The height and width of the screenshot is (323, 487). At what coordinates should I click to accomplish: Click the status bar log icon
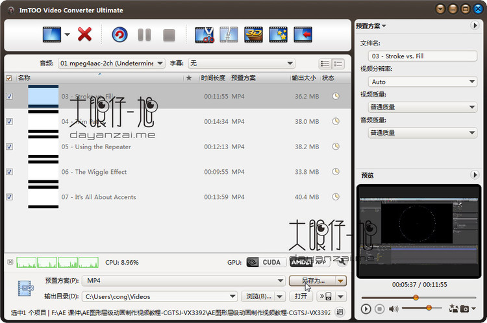tap(340, 312)
